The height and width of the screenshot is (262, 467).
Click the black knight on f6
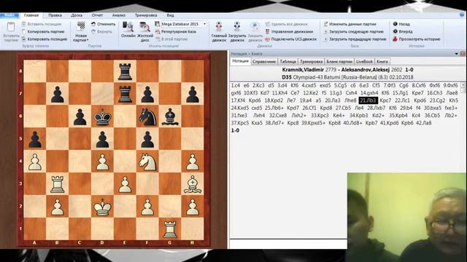(x=147, y=116)
